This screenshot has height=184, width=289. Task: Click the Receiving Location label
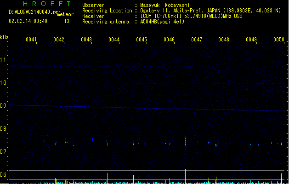click(107, 11)
